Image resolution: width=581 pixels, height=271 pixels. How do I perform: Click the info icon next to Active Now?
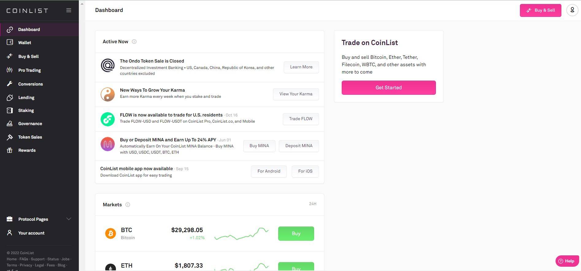(x=134, y=42)
